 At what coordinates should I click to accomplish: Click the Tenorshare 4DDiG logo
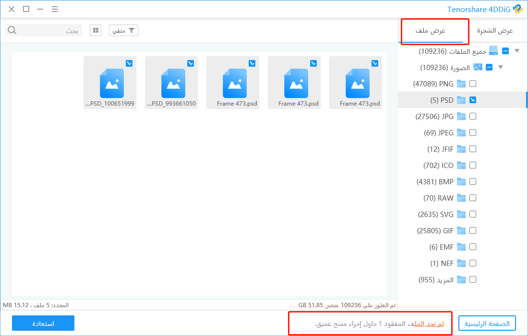point(517,9)
